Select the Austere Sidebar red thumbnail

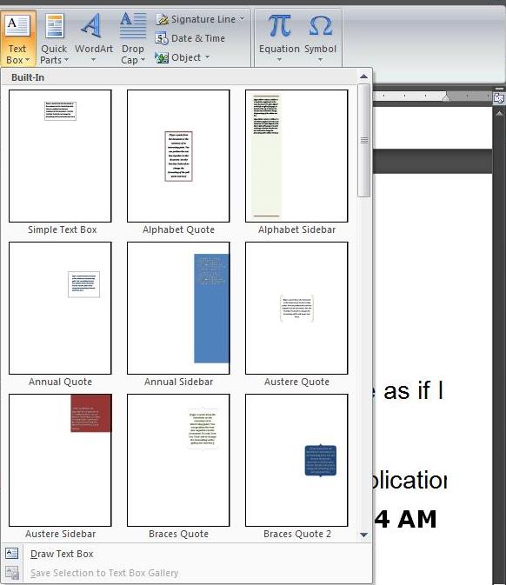coord(60,460)
